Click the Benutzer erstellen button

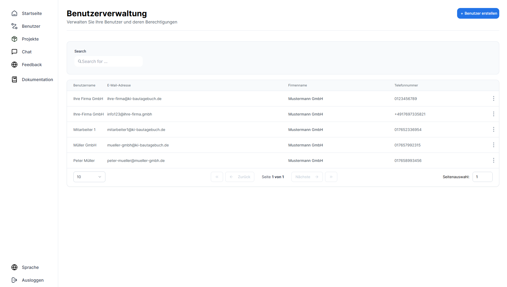[x=478, y=13]
